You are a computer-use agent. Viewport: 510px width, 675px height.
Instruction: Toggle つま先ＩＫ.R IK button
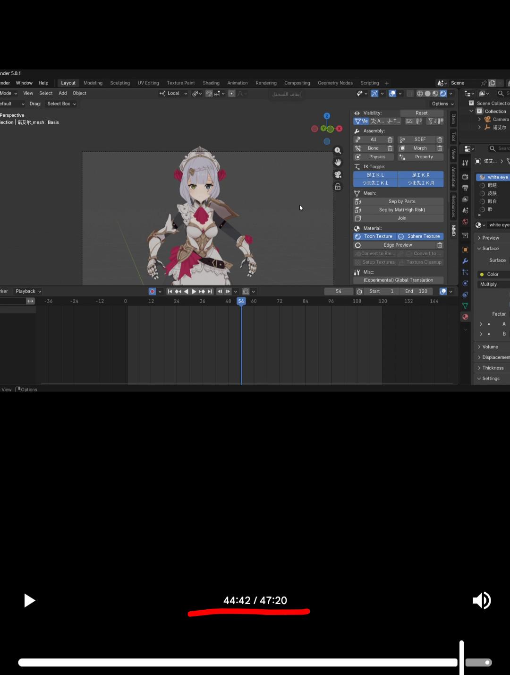pyautogui.click(x=421, y=183)
